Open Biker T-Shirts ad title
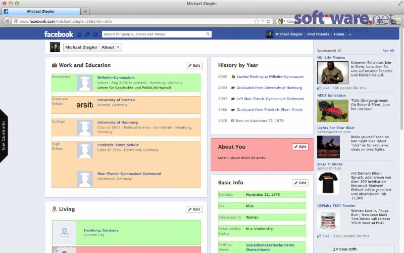 click(x=330, y=164)
